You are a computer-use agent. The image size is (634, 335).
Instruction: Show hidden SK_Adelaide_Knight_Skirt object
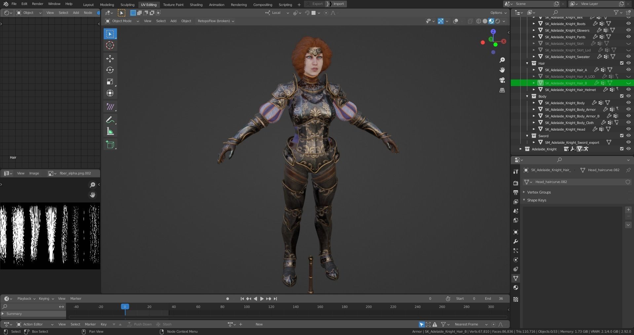[628, 44]
